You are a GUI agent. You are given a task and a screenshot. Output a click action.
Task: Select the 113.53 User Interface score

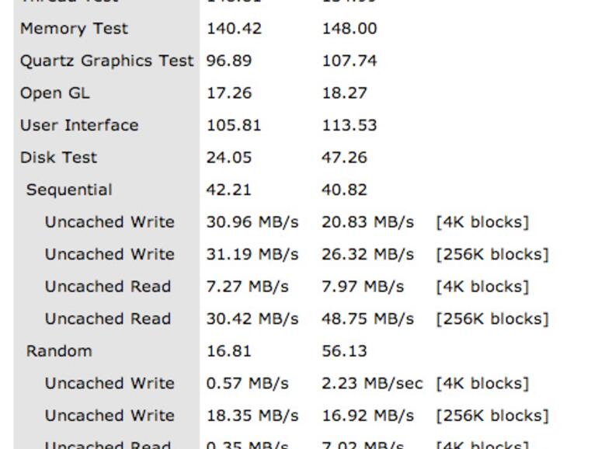pyautogui.click(x=349, y=125)
